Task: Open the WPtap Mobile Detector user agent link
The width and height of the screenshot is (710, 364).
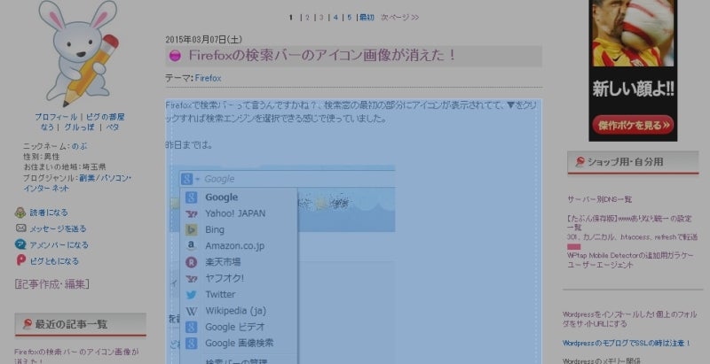Action: coord(630,260)
